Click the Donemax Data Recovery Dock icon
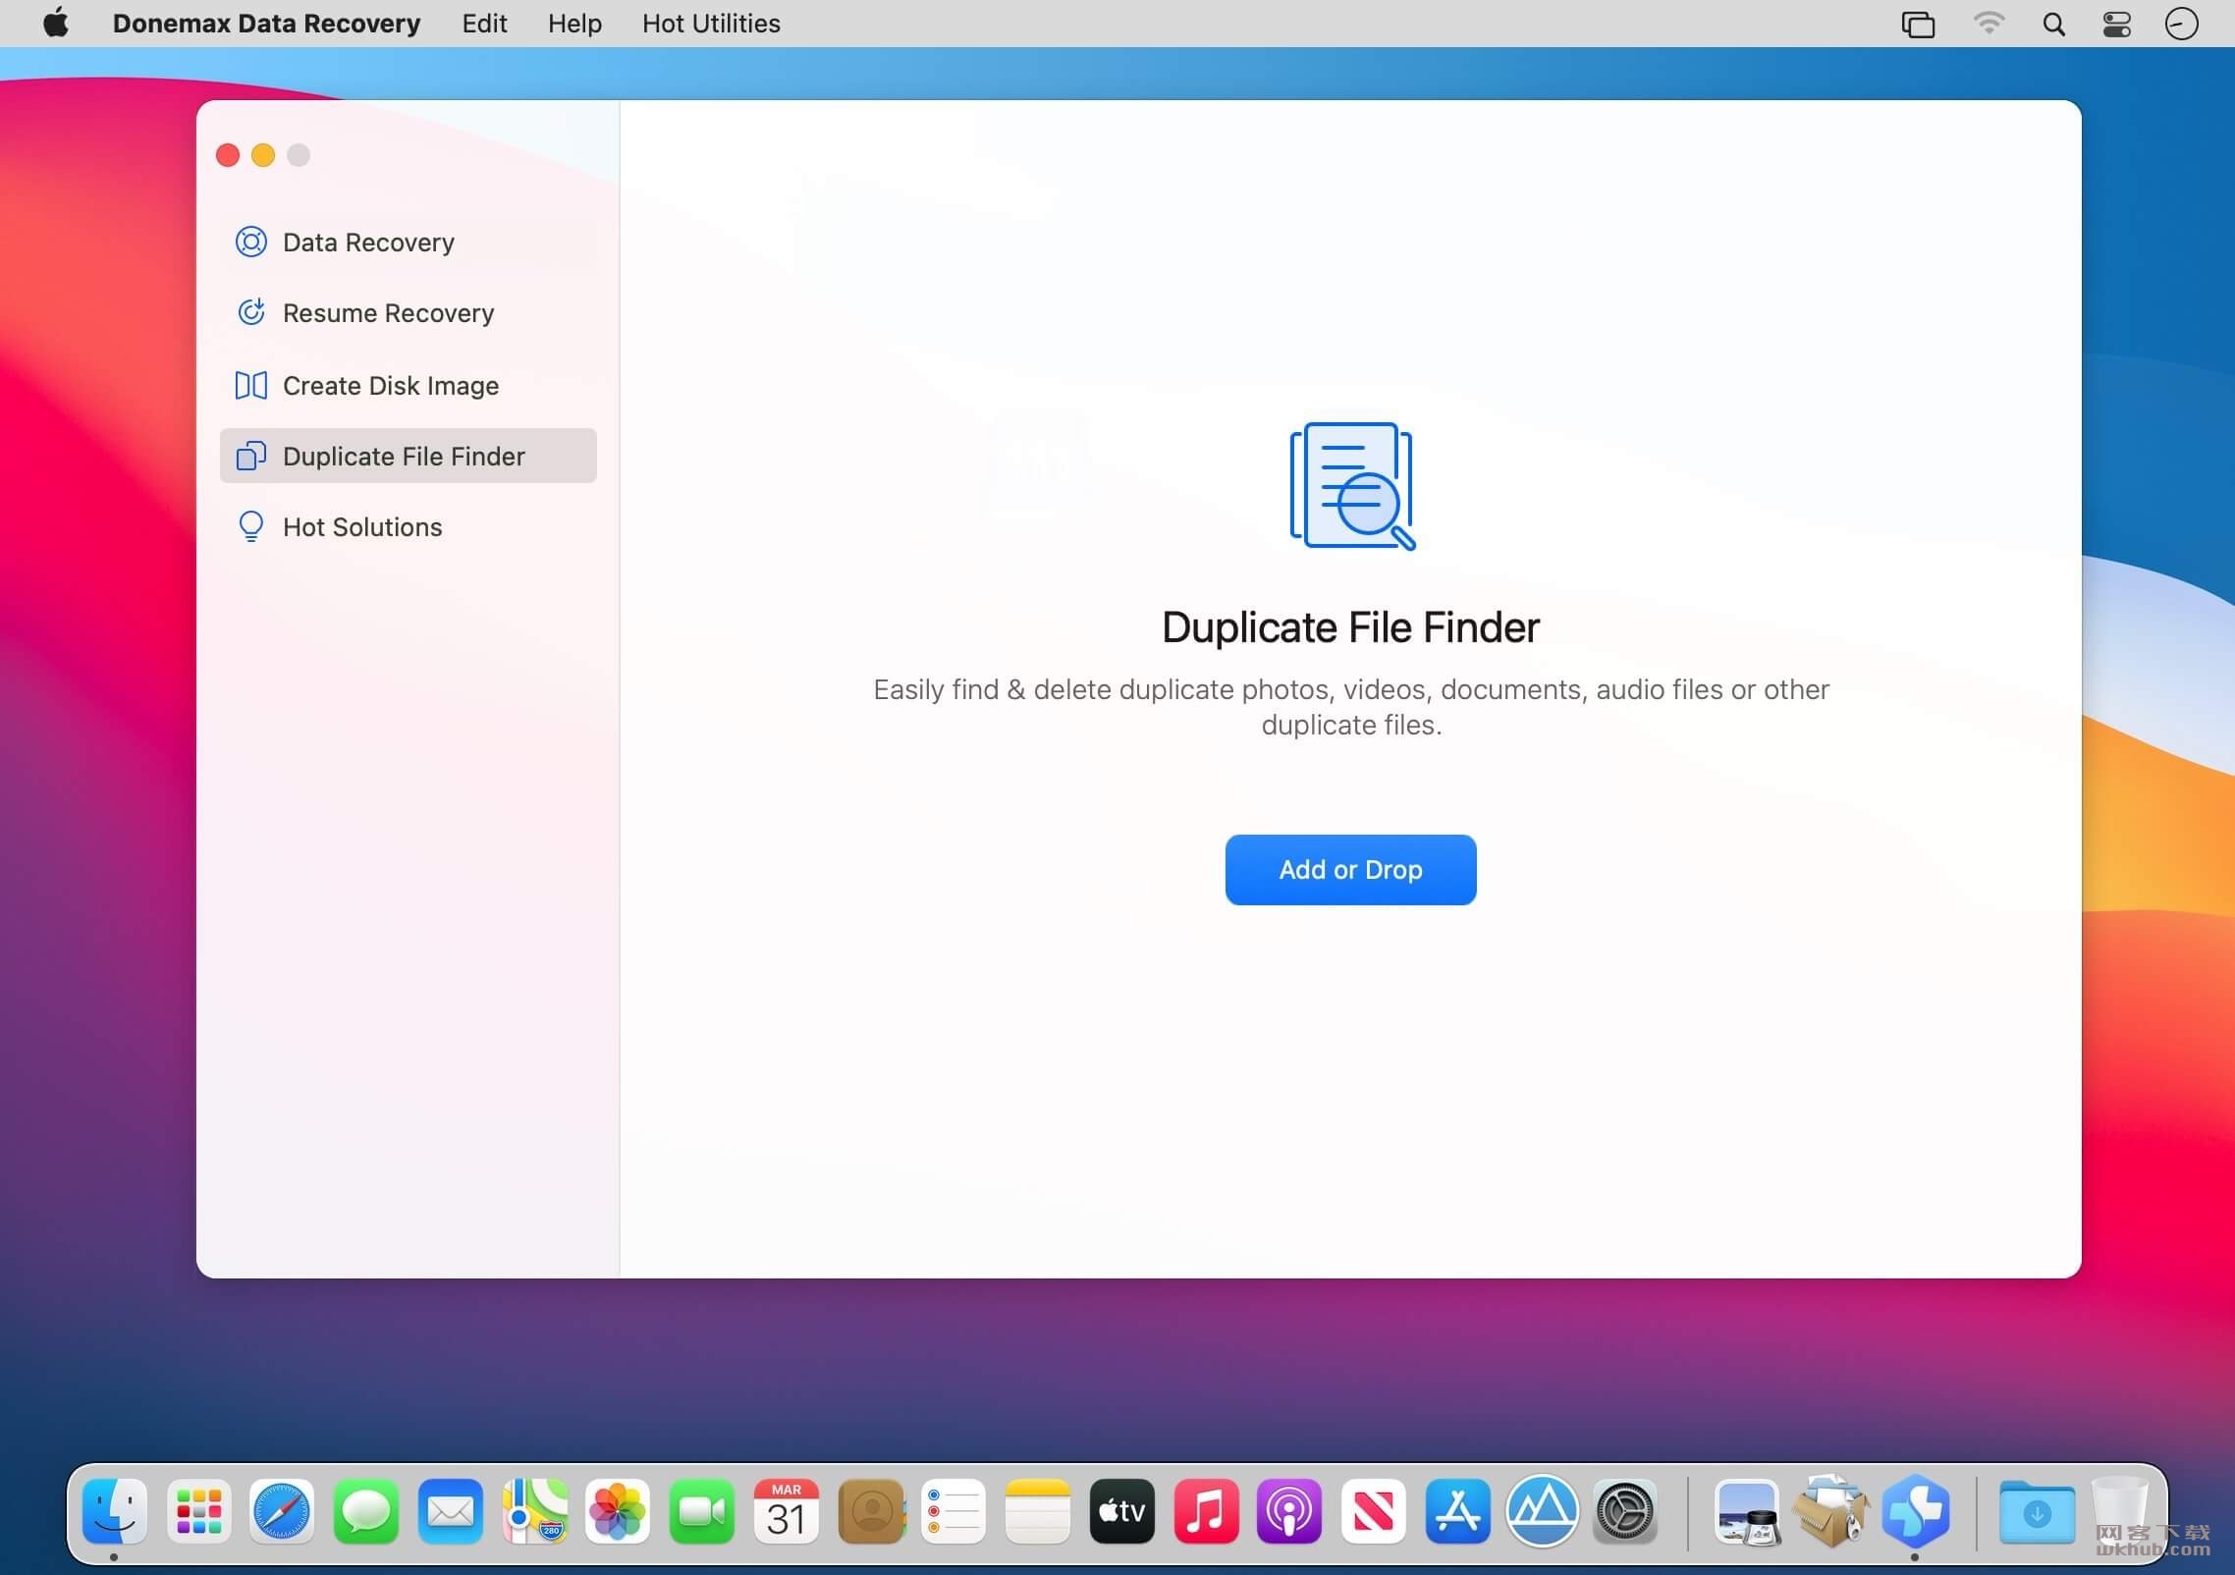The height and width of the screenshot is (1575, 2235). [x=1916, y=1511]
